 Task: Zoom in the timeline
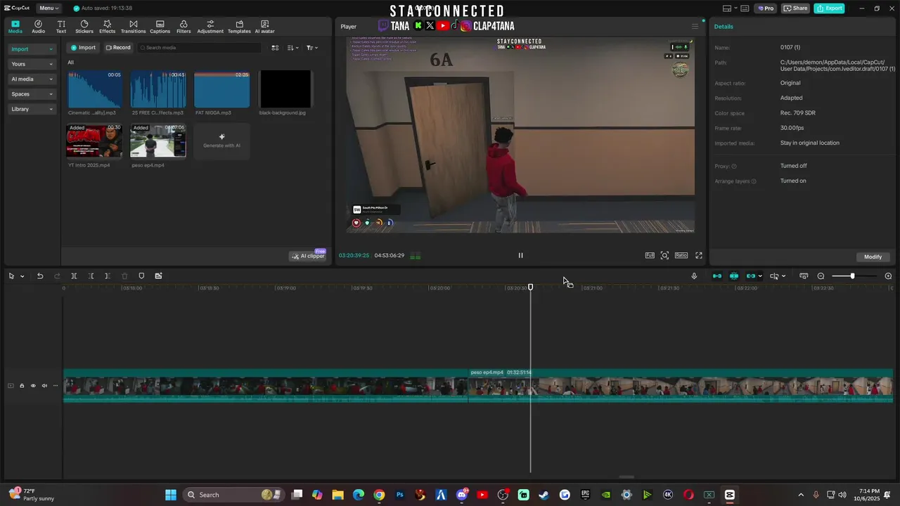888,276
